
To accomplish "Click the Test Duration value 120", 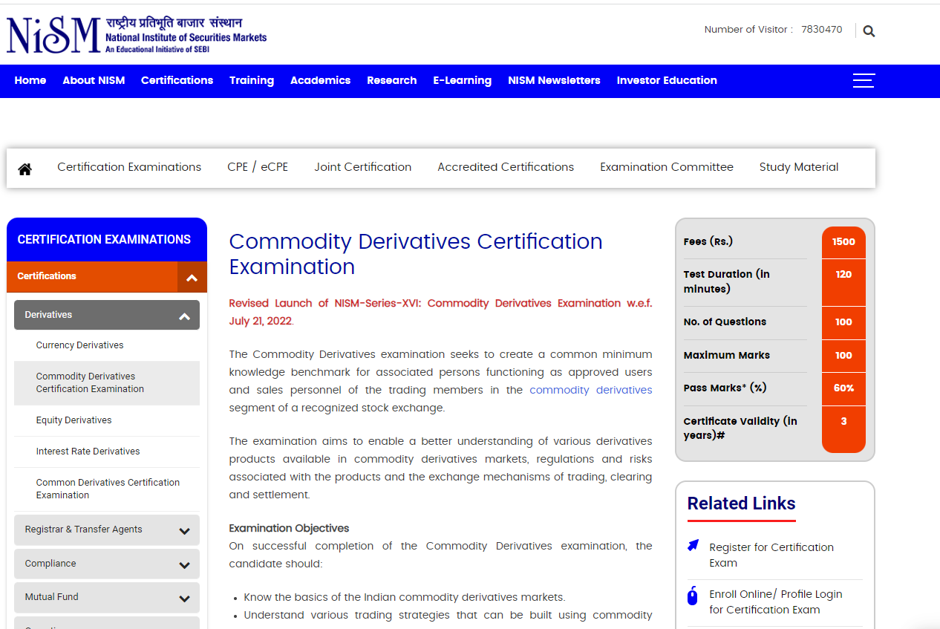I will click(843, 275).
